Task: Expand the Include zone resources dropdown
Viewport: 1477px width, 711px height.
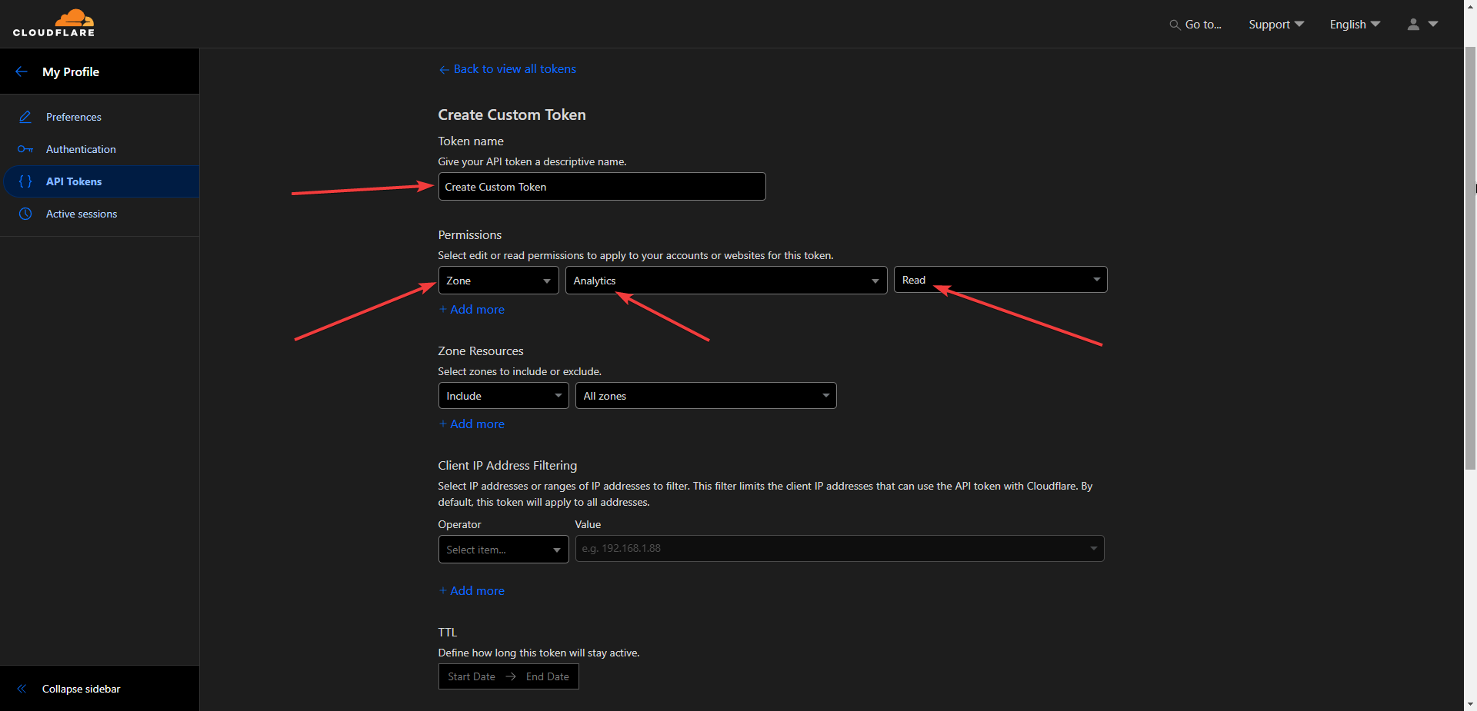Action: click(x=503, y=396)
